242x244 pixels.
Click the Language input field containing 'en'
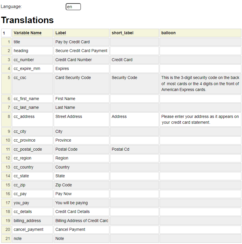(x=73, y=7)
